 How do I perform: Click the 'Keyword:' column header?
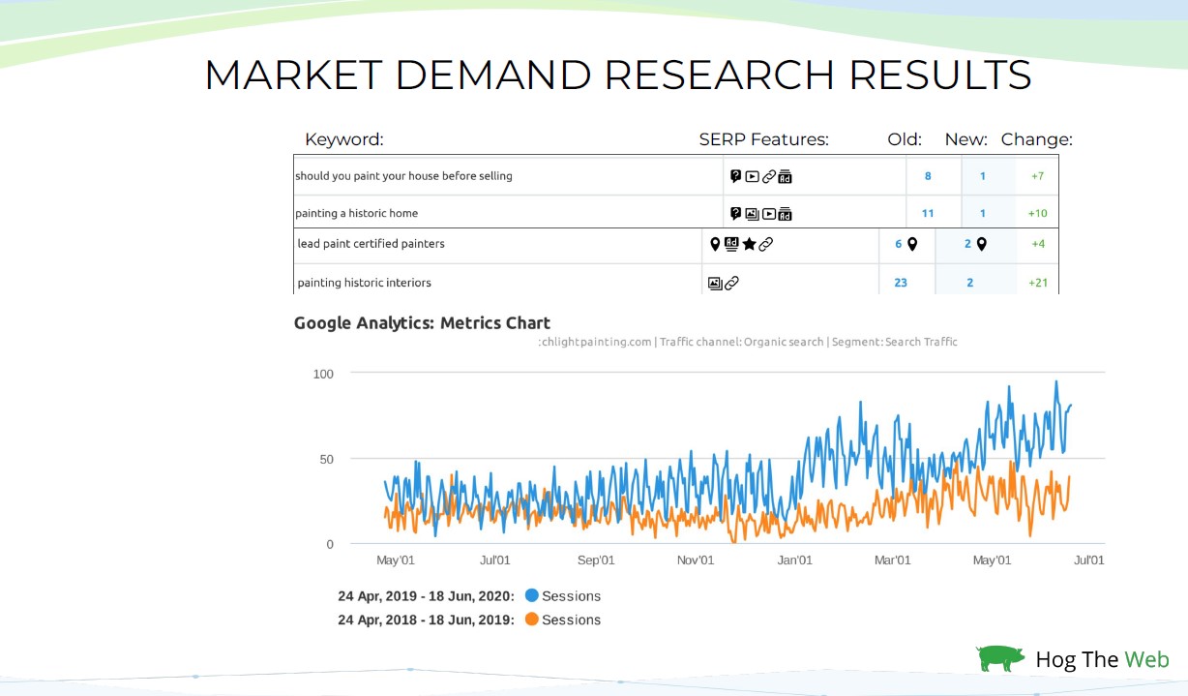(x=344, y=139)
